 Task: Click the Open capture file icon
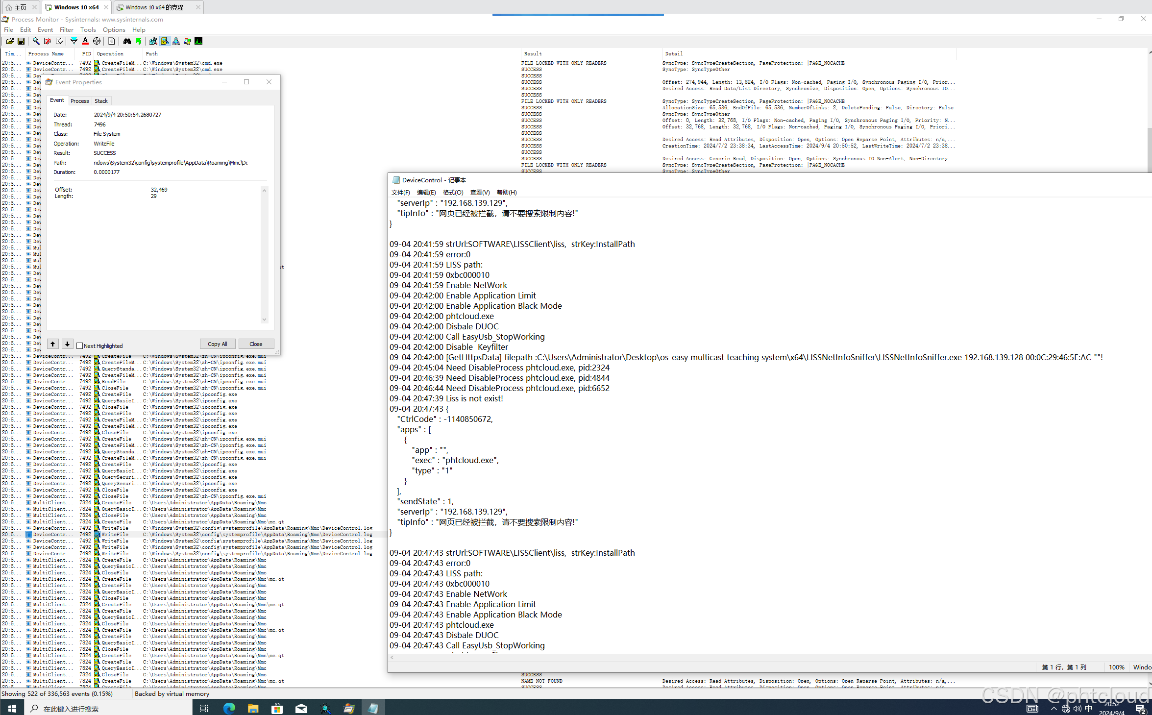coord(10,41)
